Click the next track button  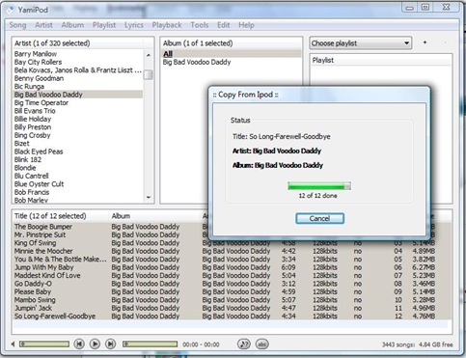(110, 344)
